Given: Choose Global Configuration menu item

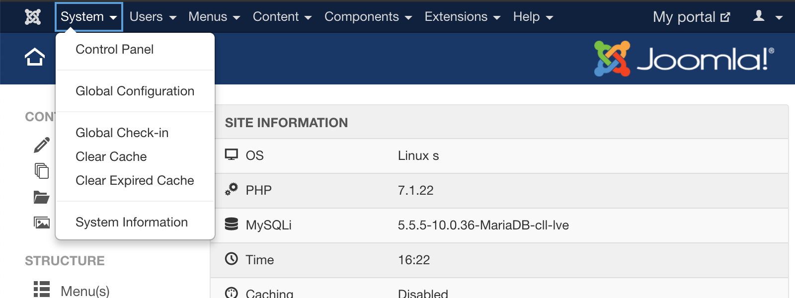Looking at the screenshot, I should (x=135, y=91).
